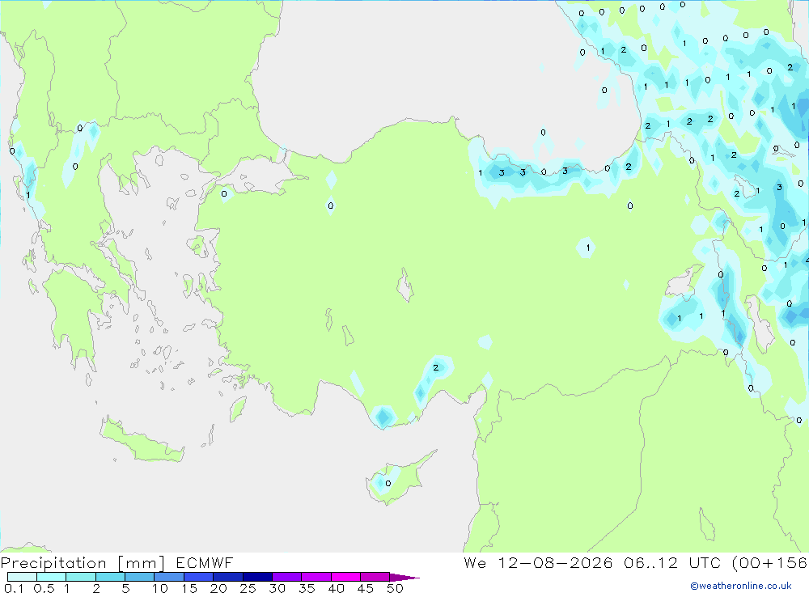The height and width of the screenshot is (593, 809).
Task: Click the '50' legend scale label
Action: (x=396, y=588)
